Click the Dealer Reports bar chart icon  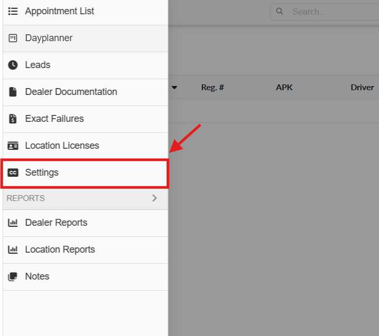click(13, 223)
